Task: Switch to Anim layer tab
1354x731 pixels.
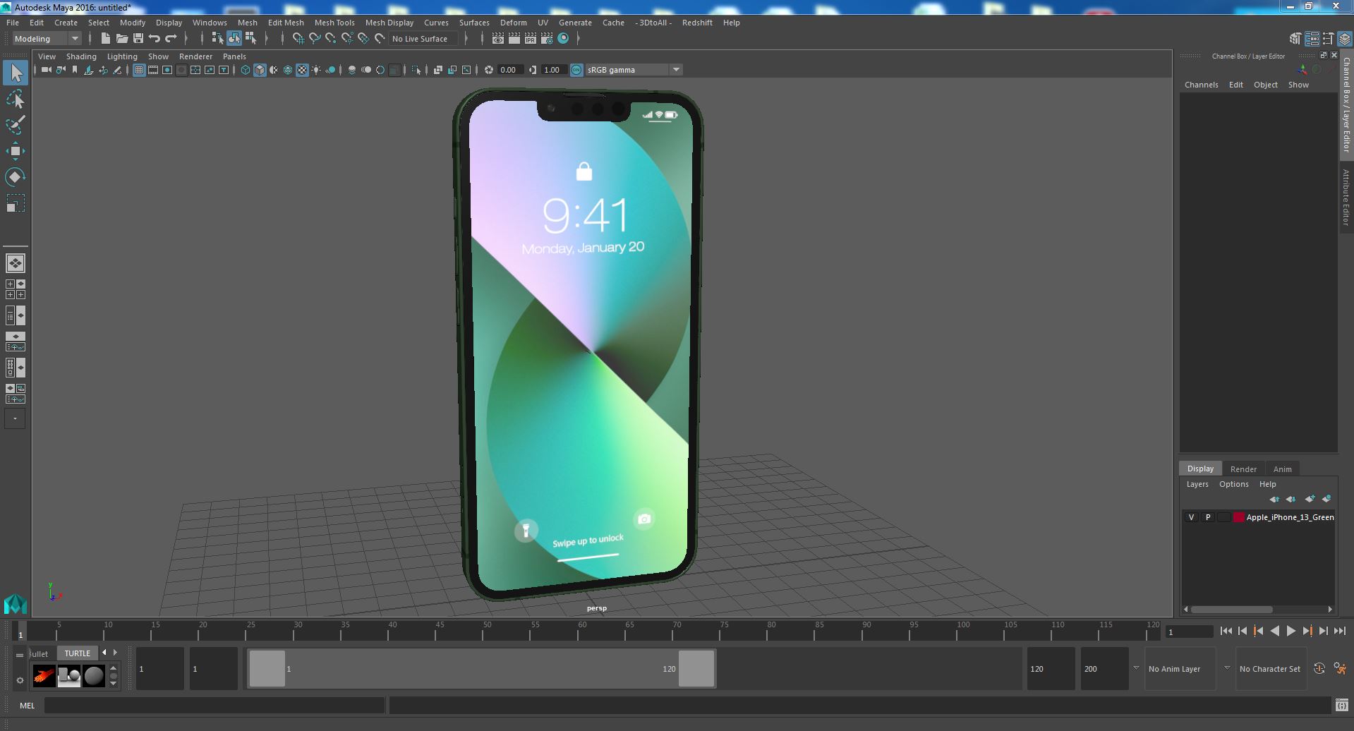Action: click(x=1282, y=469)
